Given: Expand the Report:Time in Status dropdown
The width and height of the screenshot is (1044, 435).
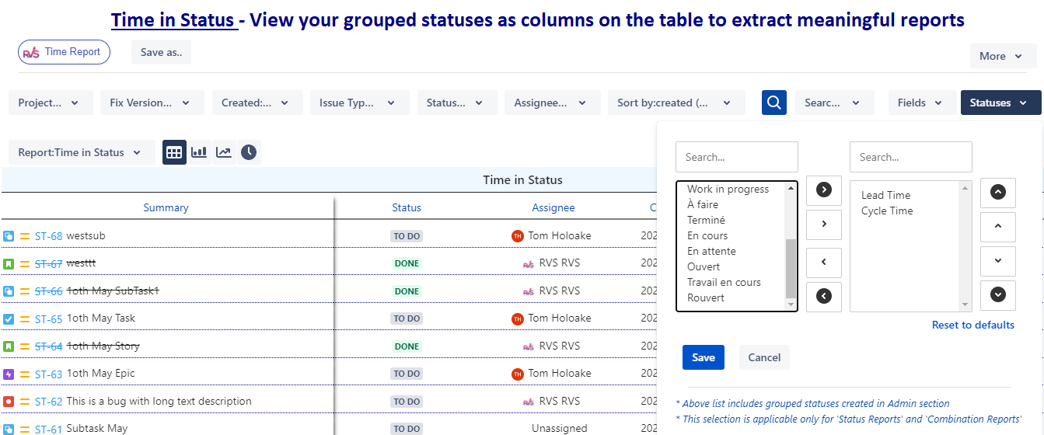Looking at the screenshot, I should (80, 152).
